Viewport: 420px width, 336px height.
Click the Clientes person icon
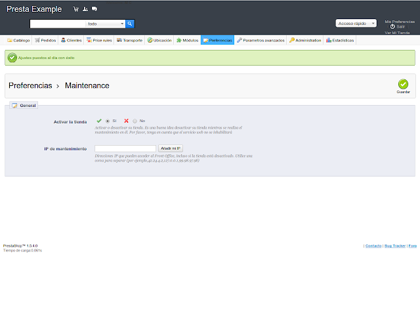63,40
